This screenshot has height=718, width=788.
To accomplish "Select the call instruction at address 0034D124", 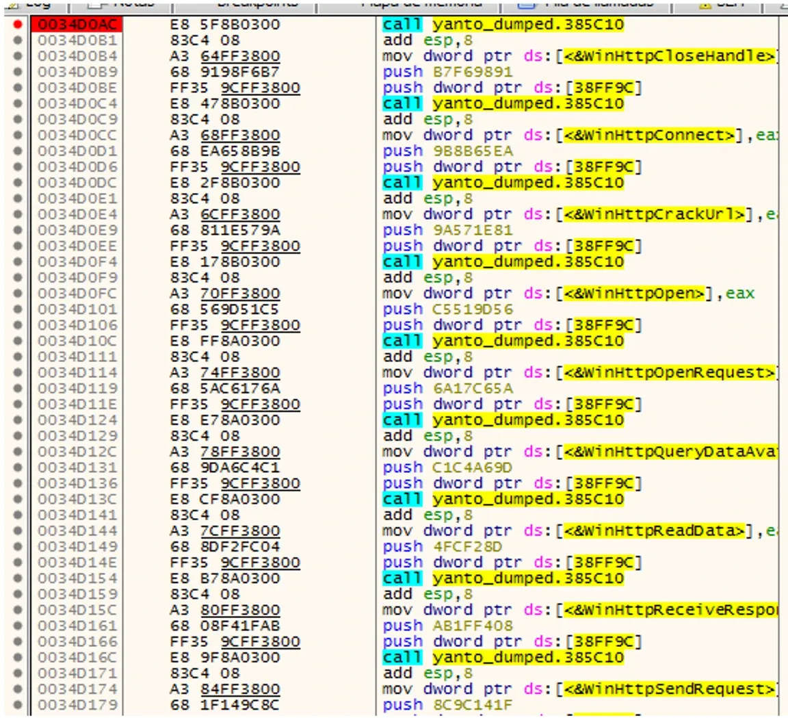I will pos(503,420).
